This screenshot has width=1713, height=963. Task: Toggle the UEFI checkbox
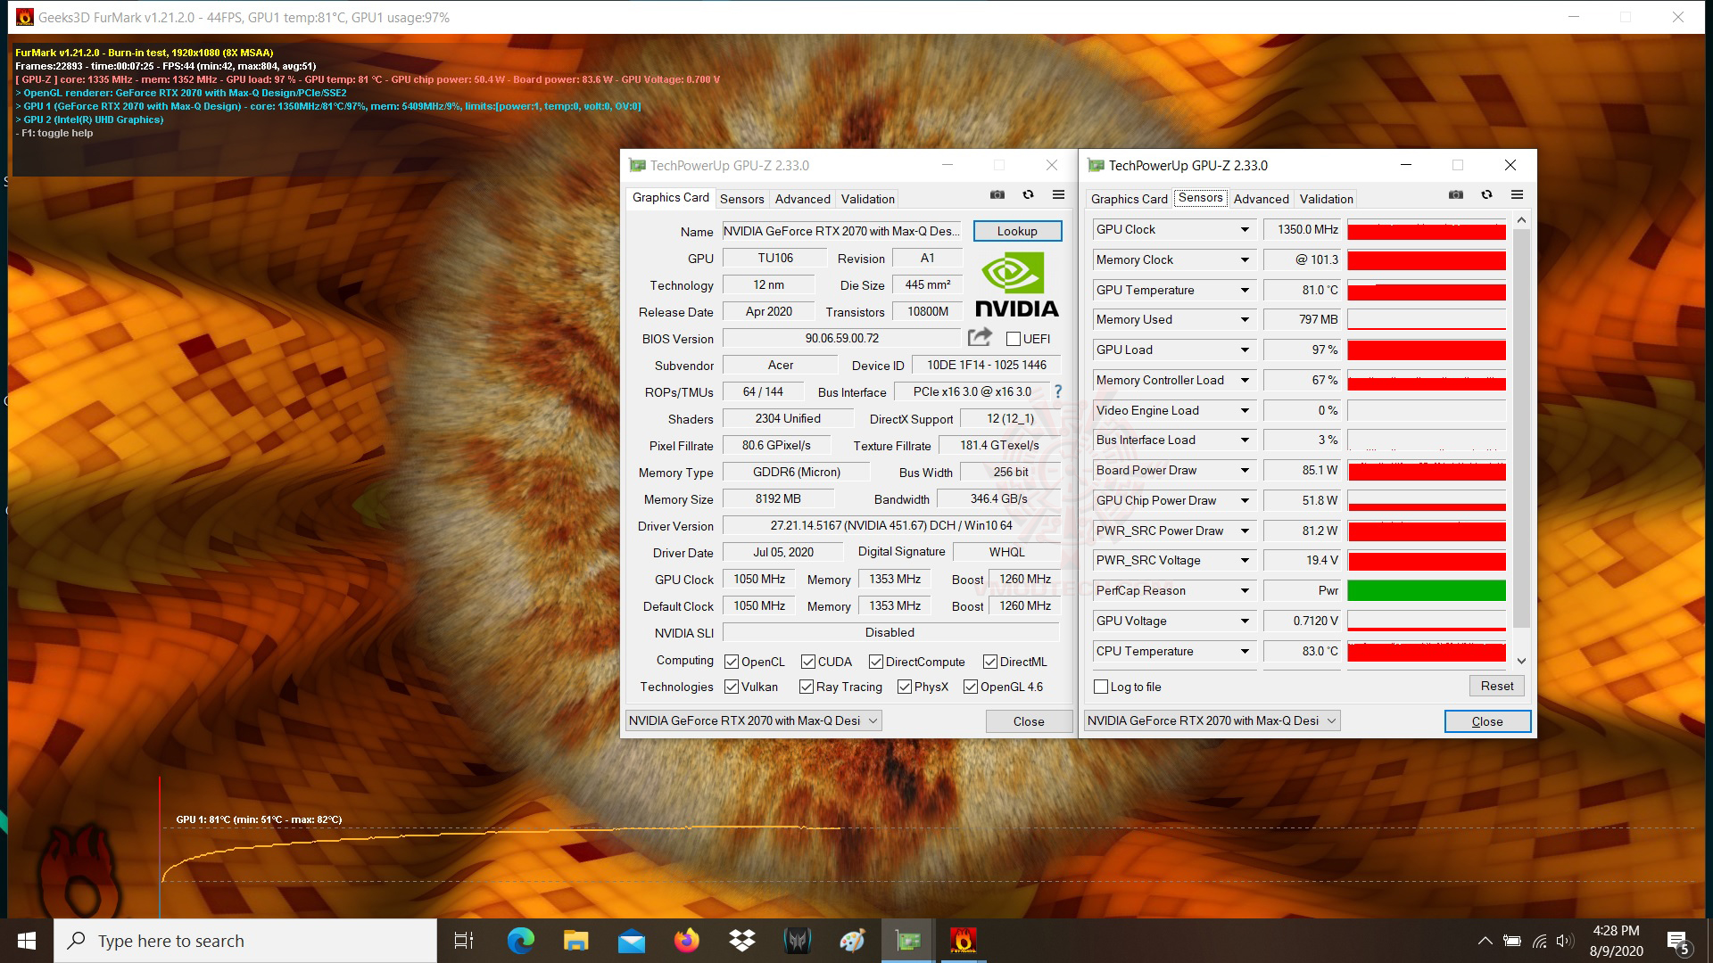pos(1014,339)
